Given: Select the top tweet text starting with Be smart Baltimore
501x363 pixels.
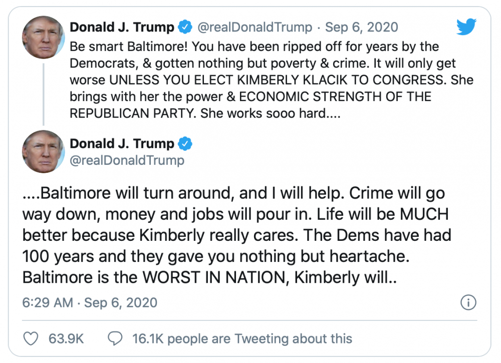Looking at the screenshot, I should coord(271,80).
